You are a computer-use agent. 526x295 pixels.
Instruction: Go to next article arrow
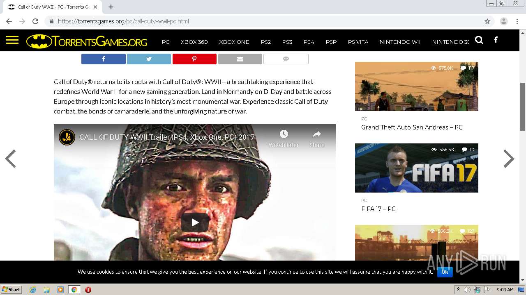coord(509,159)
